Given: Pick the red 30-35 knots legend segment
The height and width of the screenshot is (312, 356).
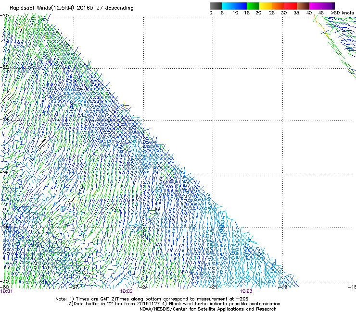Looking at the screenshot, I should pos(291,6).
